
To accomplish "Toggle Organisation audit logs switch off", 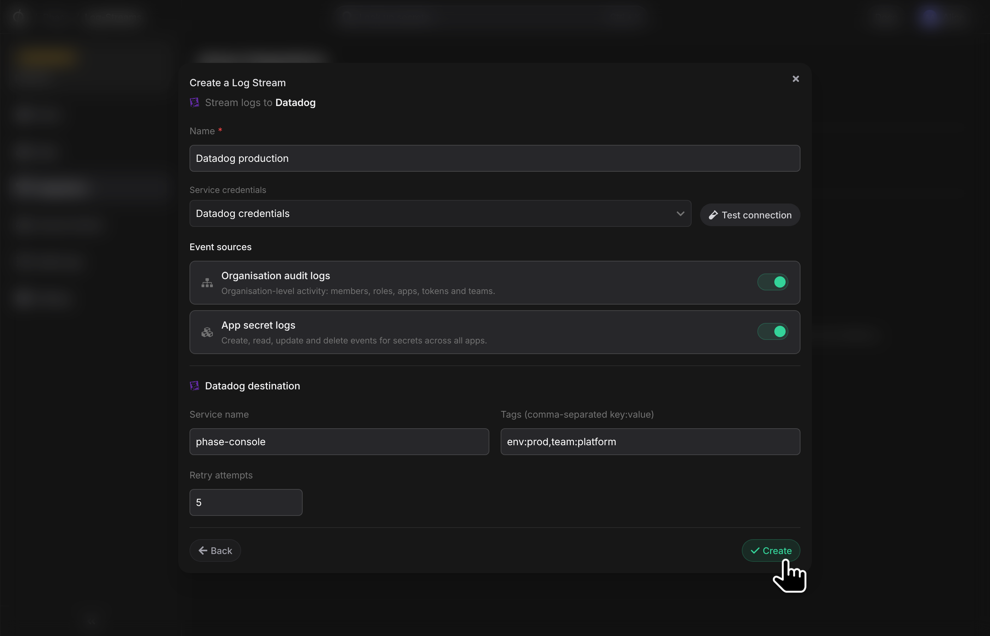I will (773, 282).
